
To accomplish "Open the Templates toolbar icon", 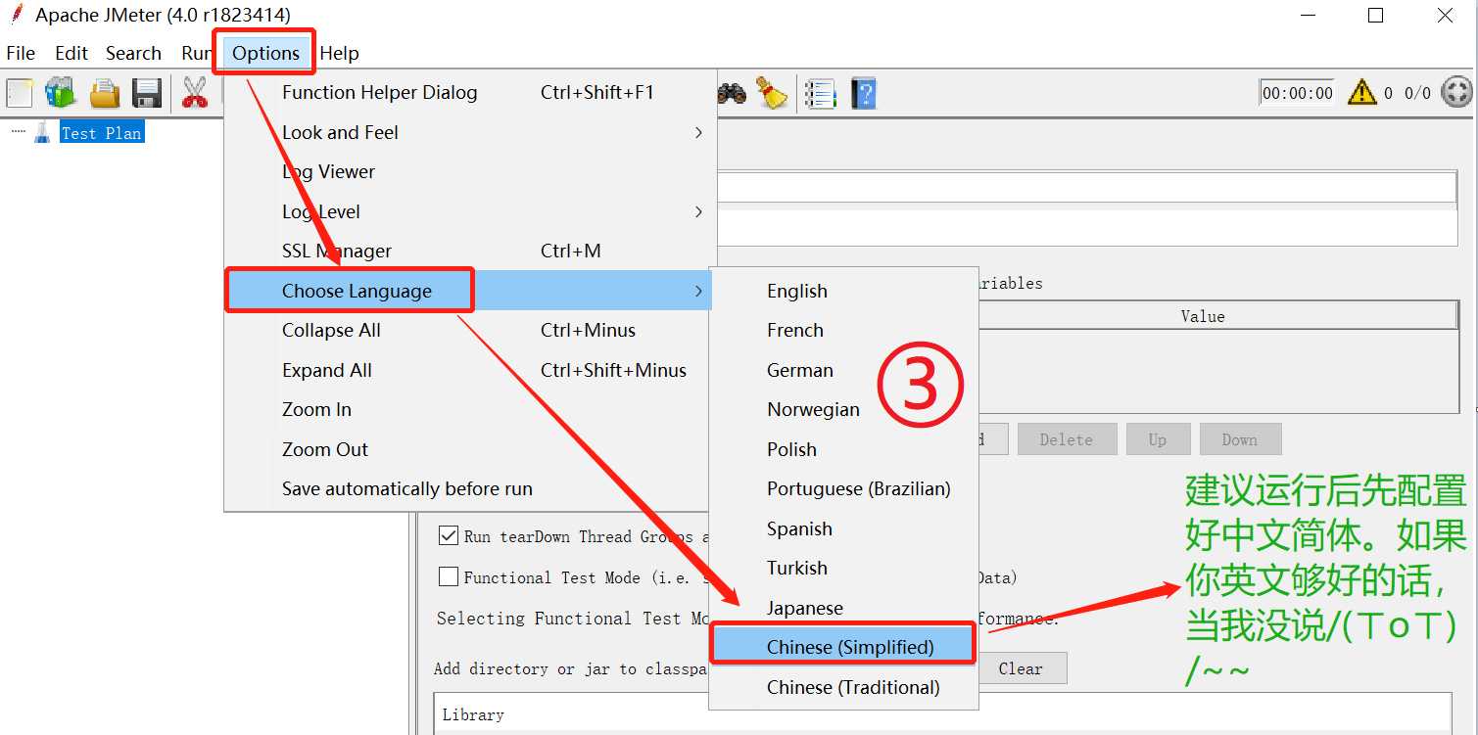I will point(61,94).
